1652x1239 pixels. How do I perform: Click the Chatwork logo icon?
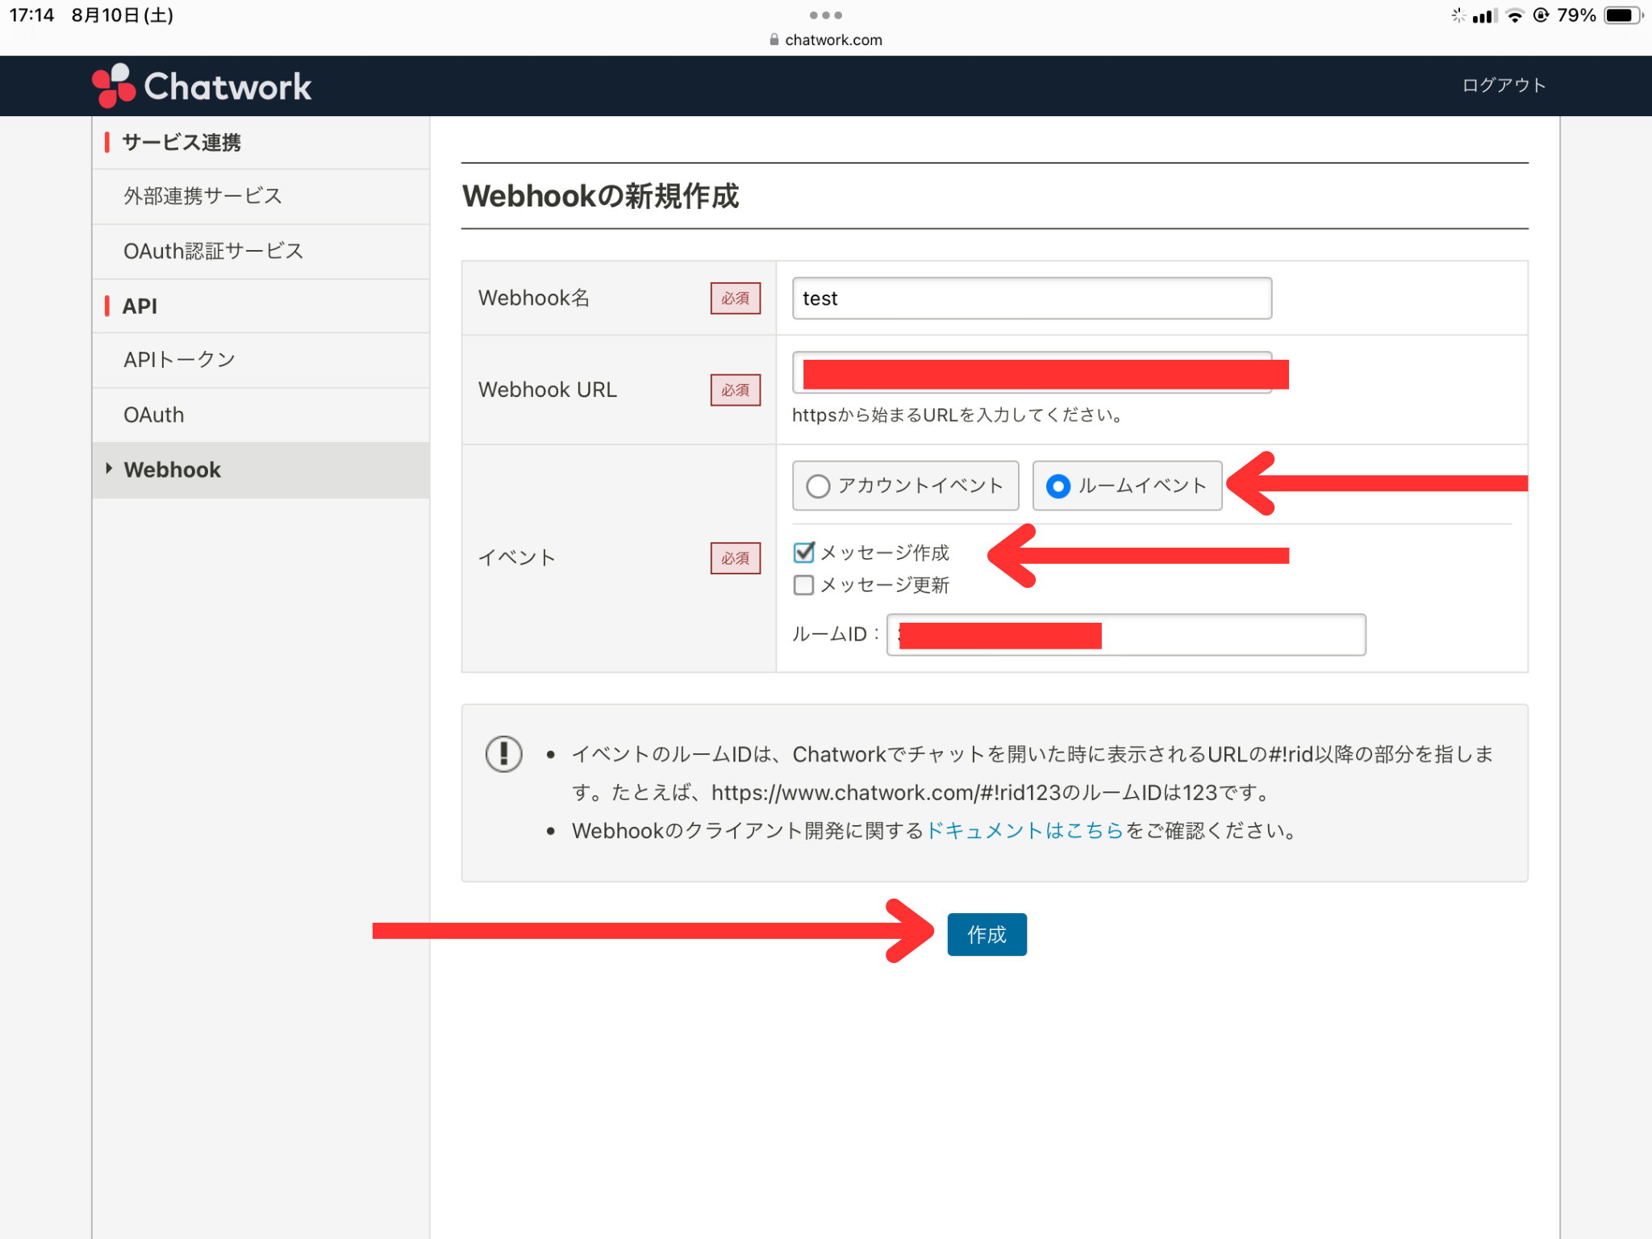tap(115, 85)
